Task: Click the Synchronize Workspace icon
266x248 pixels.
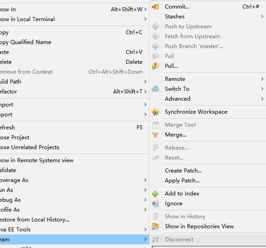Action: 155,112
